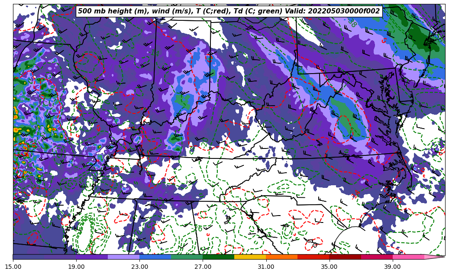Pick the deep purple colorbar segment after 19.00

coord(92,257)
